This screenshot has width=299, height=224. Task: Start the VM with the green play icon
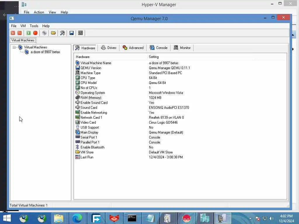pos(29,33)
